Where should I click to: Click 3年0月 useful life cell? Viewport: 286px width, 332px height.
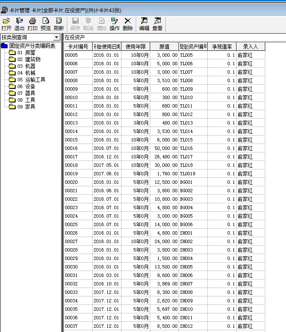[x=136, y=123]
